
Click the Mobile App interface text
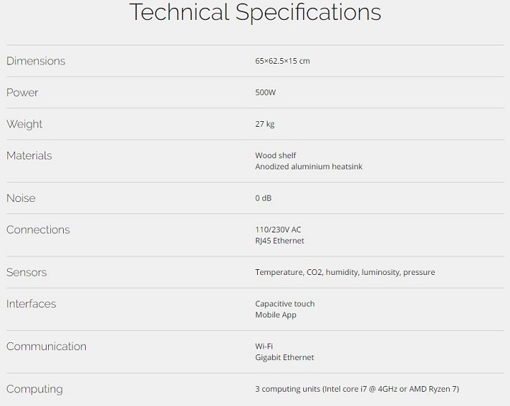point(276,315)
